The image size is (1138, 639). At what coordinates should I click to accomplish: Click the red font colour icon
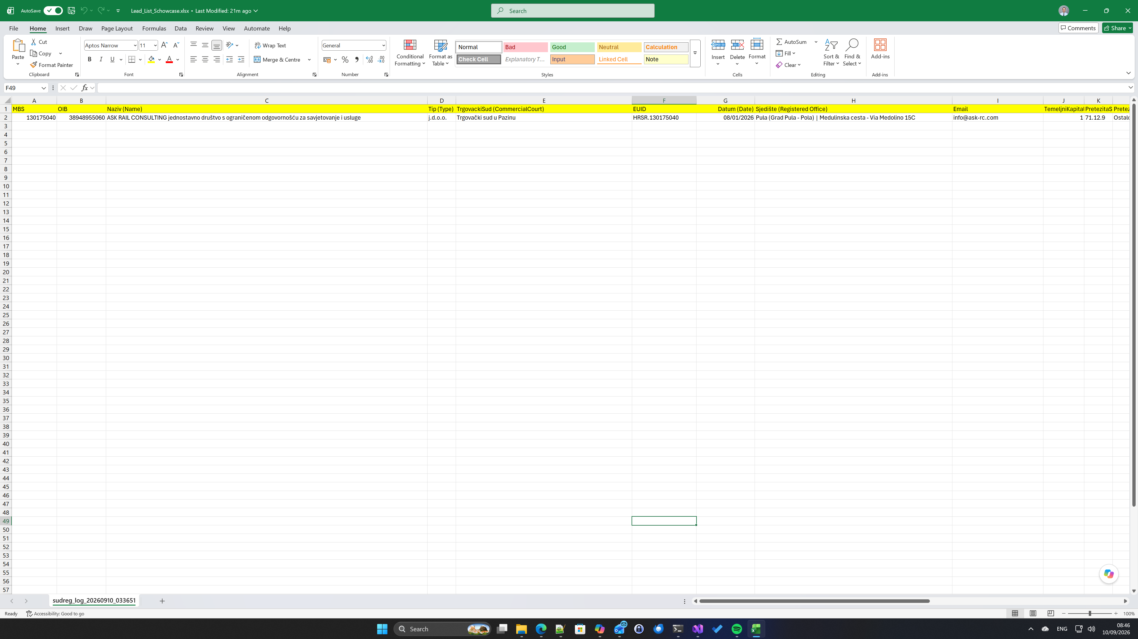point(169,60)
